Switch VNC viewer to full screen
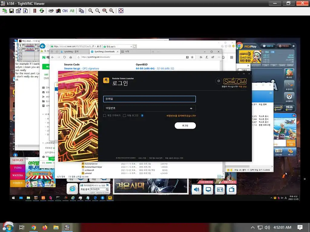 [121, 11]
